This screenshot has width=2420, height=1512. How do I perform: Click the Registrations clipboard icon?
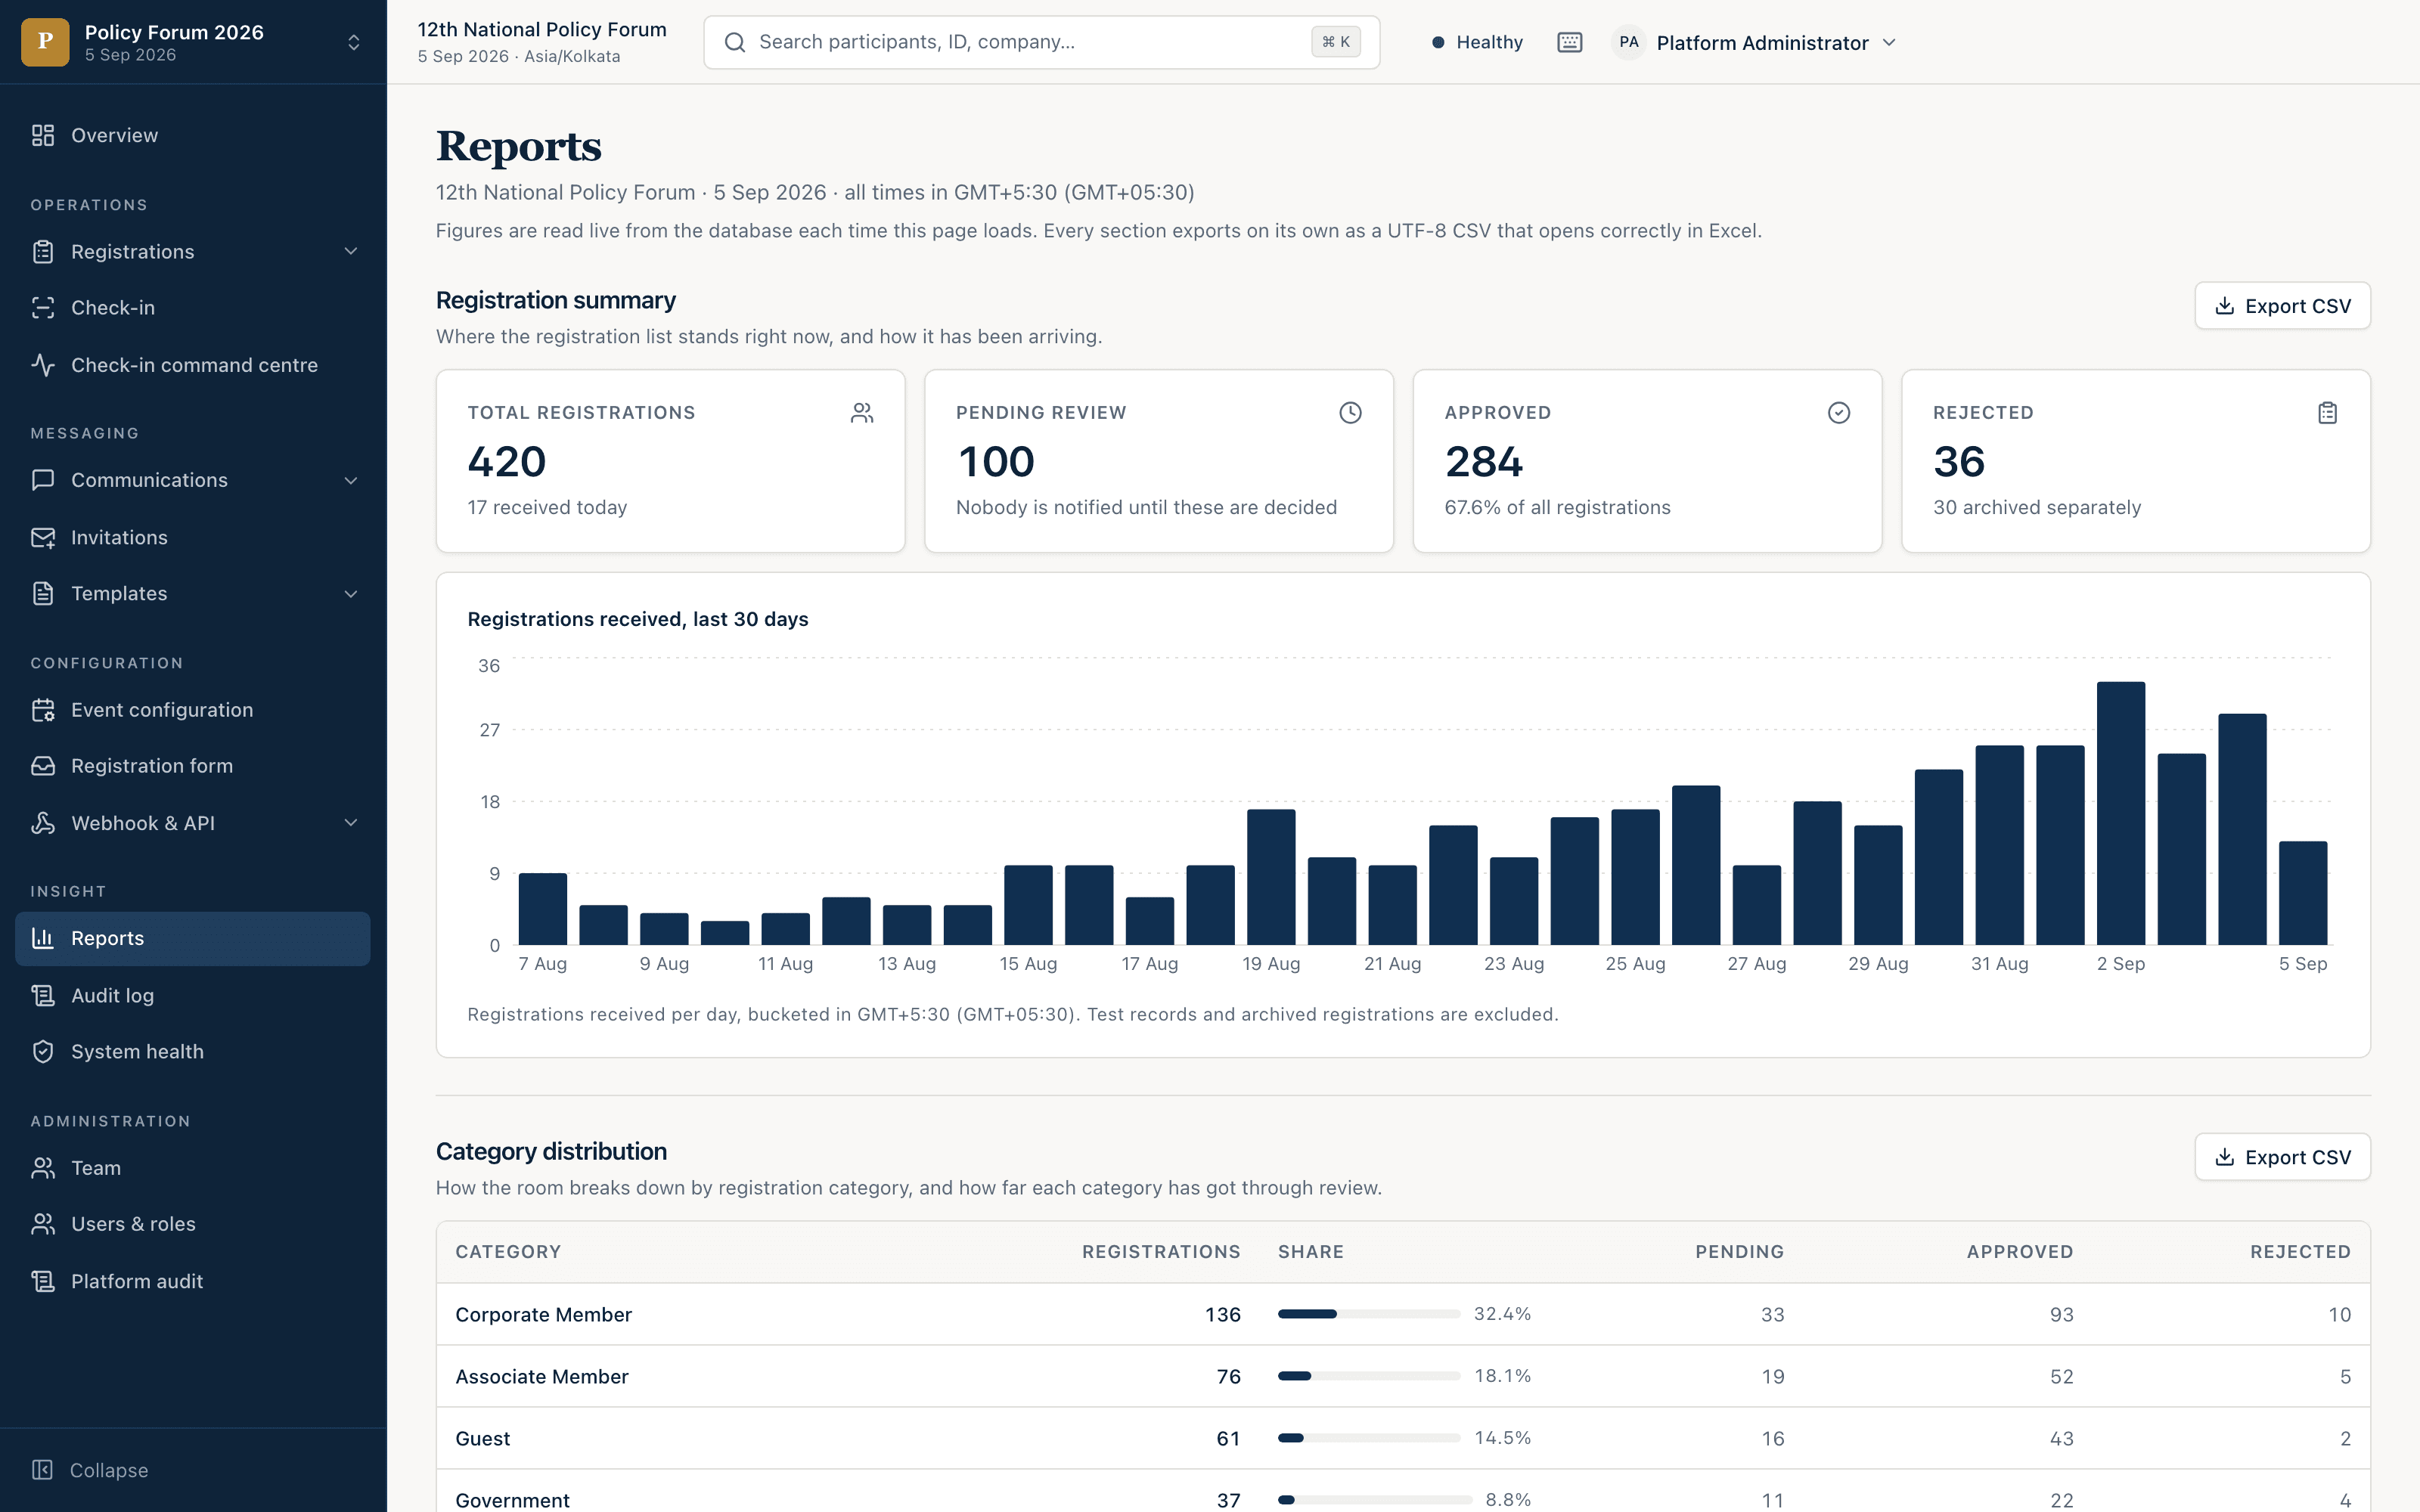[x=43, y=252]
